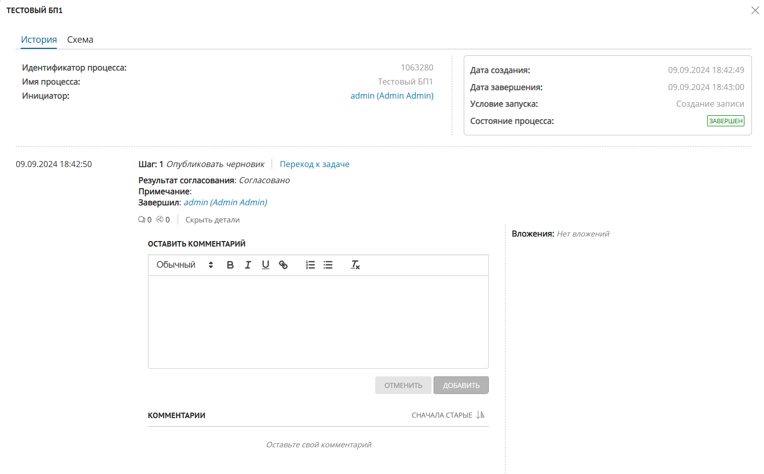Viewport: 764px width, 474px height.
Task: Create a numbered list in comment
Action: point(310,265)
